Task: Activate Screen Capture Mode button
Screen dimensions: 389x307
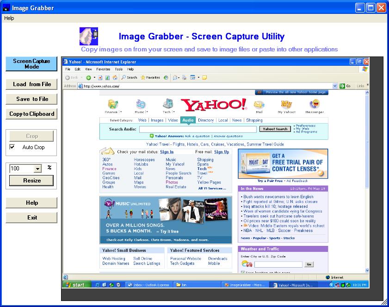Action: pos(31,64)
